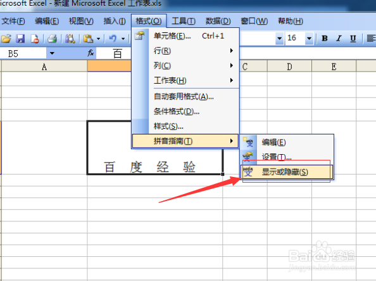Open the 视图(V) View menu

(x=81, y=21)
